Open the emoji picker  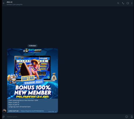(x=126, y=117)
